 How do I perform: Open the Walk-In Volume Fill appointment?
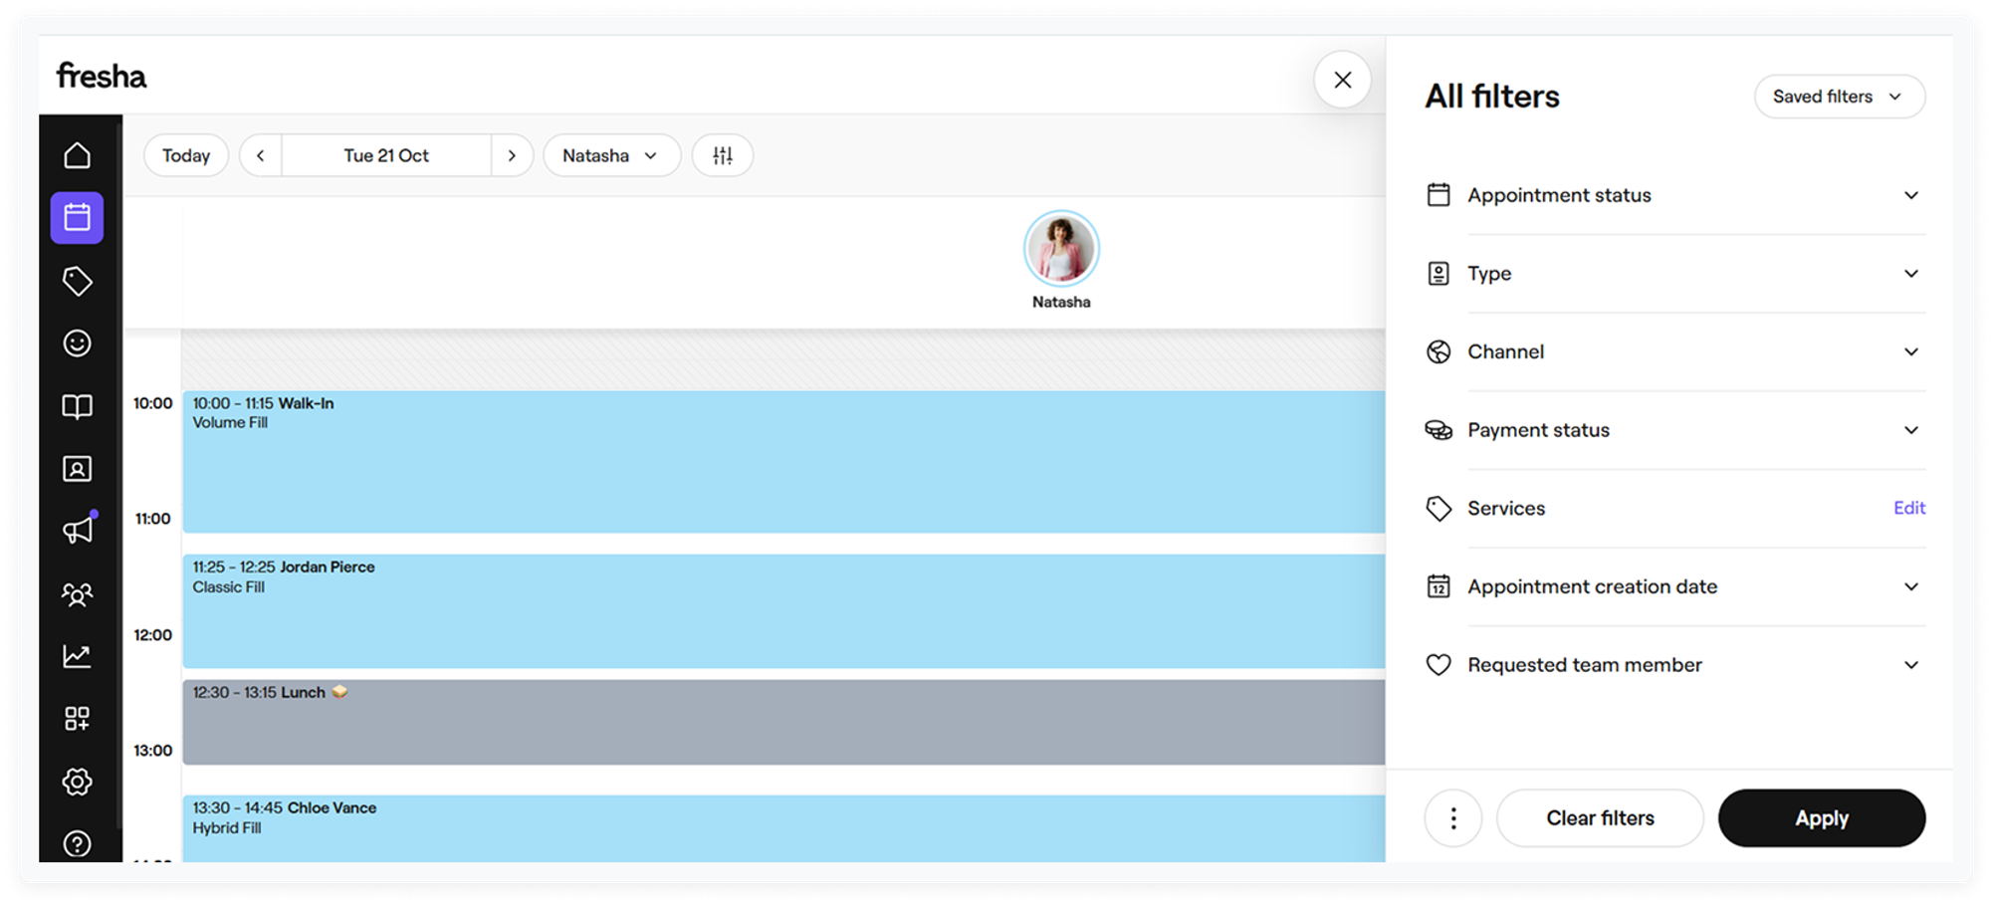tap(783, 462)
